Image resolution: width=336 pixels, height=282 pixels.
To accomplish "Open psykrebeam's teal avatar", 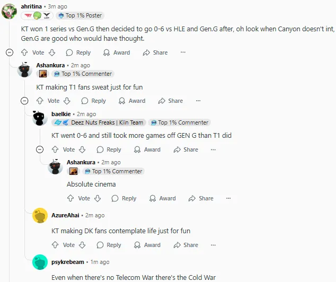I will (40, 262).
